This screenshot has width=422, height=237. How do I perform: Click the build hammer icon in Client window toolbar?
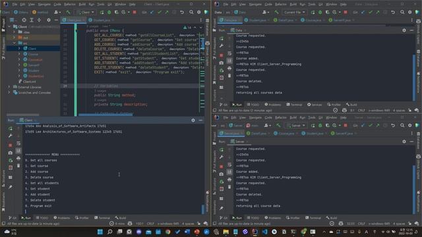pyautogui.click(x=68, y=12)
